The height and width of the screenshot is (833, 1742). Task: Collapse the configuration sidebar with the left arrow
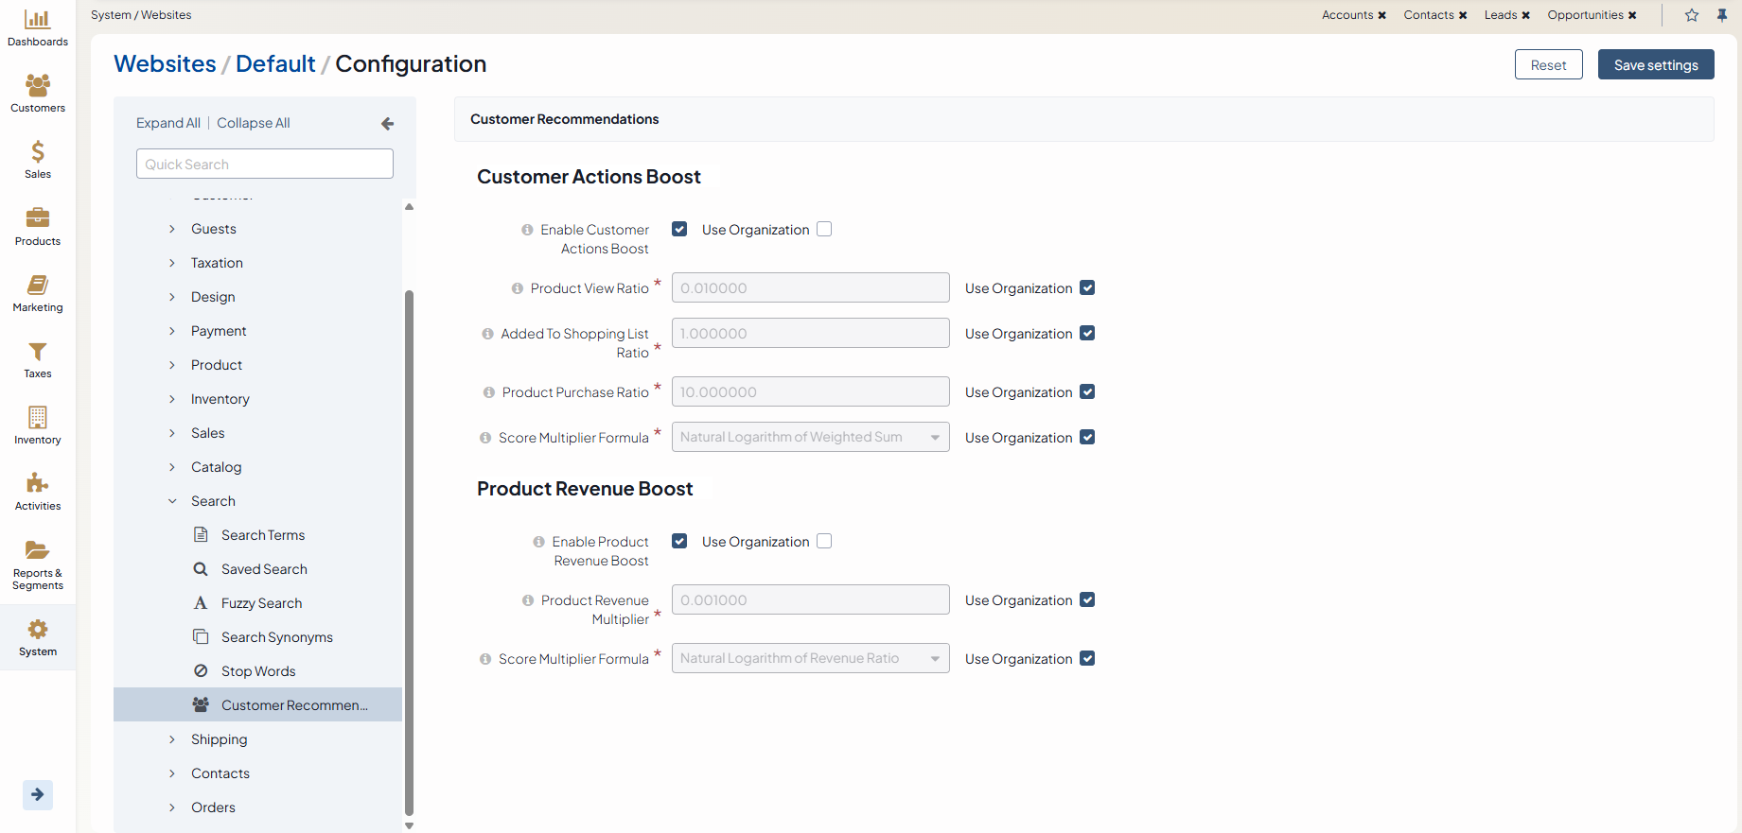tap(387, 124)
